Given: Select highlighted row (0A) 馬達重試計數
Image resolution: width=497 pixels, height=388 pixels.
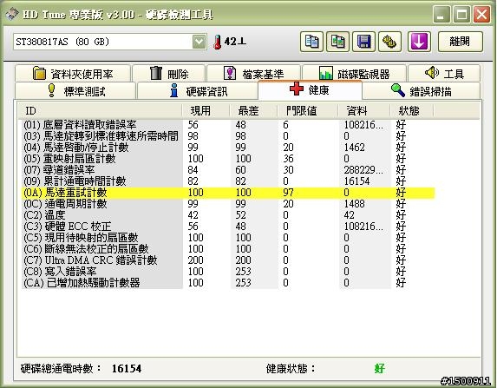Looking at the screenshot, I should click(228, 193).
